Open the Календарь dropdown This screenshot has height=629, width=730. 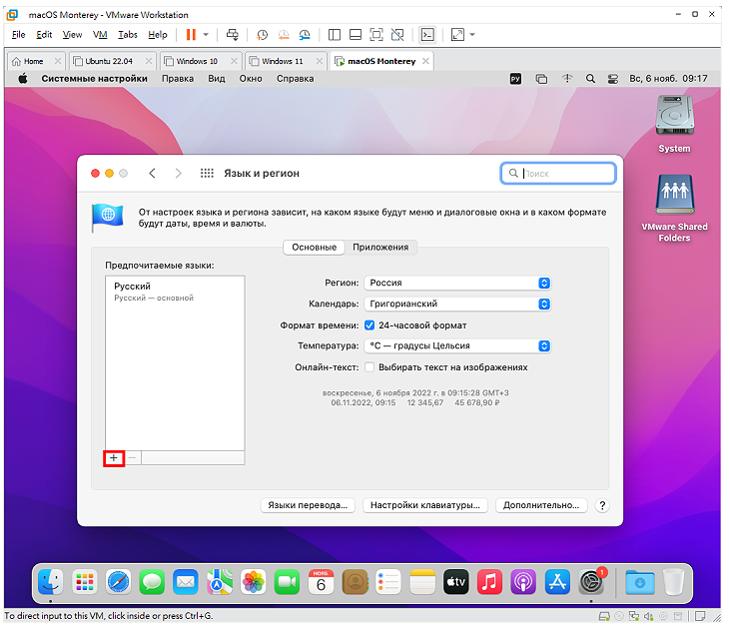coord(457,305)
